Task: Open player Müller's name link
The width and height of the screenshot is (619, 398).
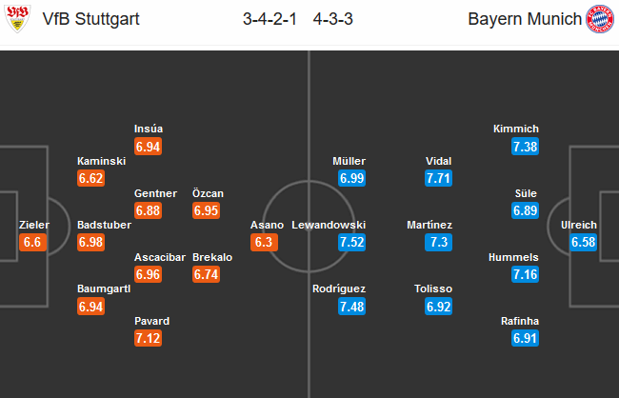Action: click(349, 161)
